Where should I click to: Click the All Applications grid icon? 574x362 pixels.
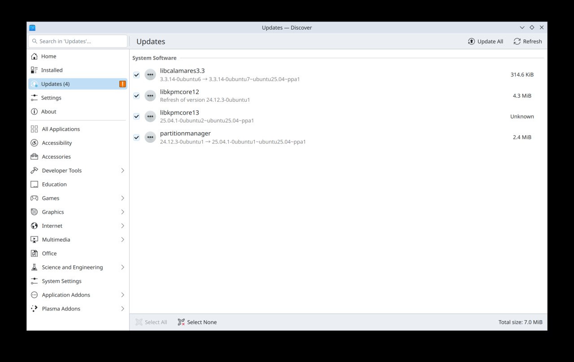(x=34, y=129)
